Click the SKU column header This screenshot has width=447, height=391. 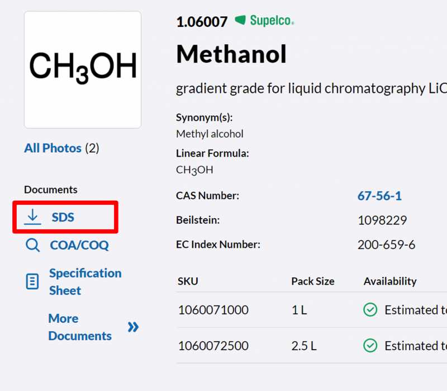[x=188, y=281]
